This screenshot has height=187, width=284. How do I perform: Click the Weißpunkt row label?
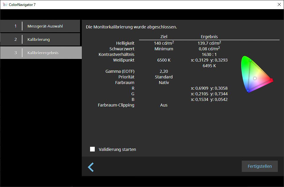coord(124,60)
